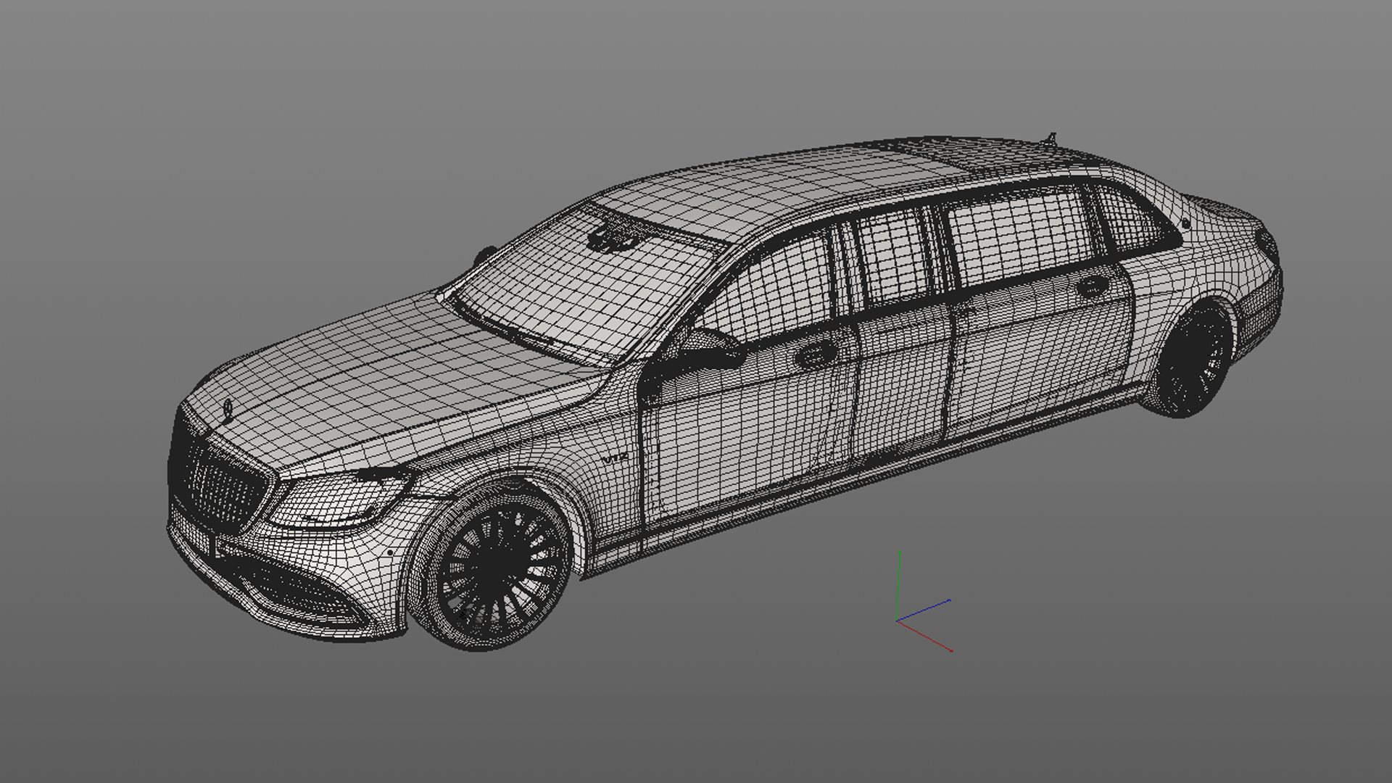Image resolution: width=1392 pixels, height=783 pixels.
Task: Click the axis gizmo origin point
Action: click(x=898, y=621)
